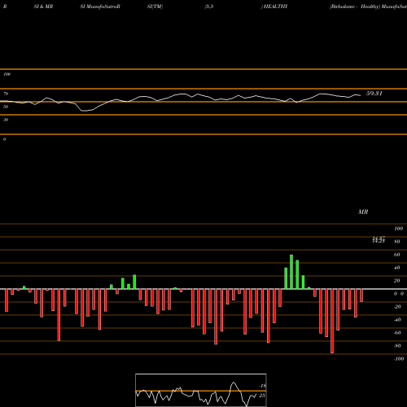The width and height of the screenshot is (407, 407).
Task: Click the MR axis label 20
Action: tap(397, 281)
